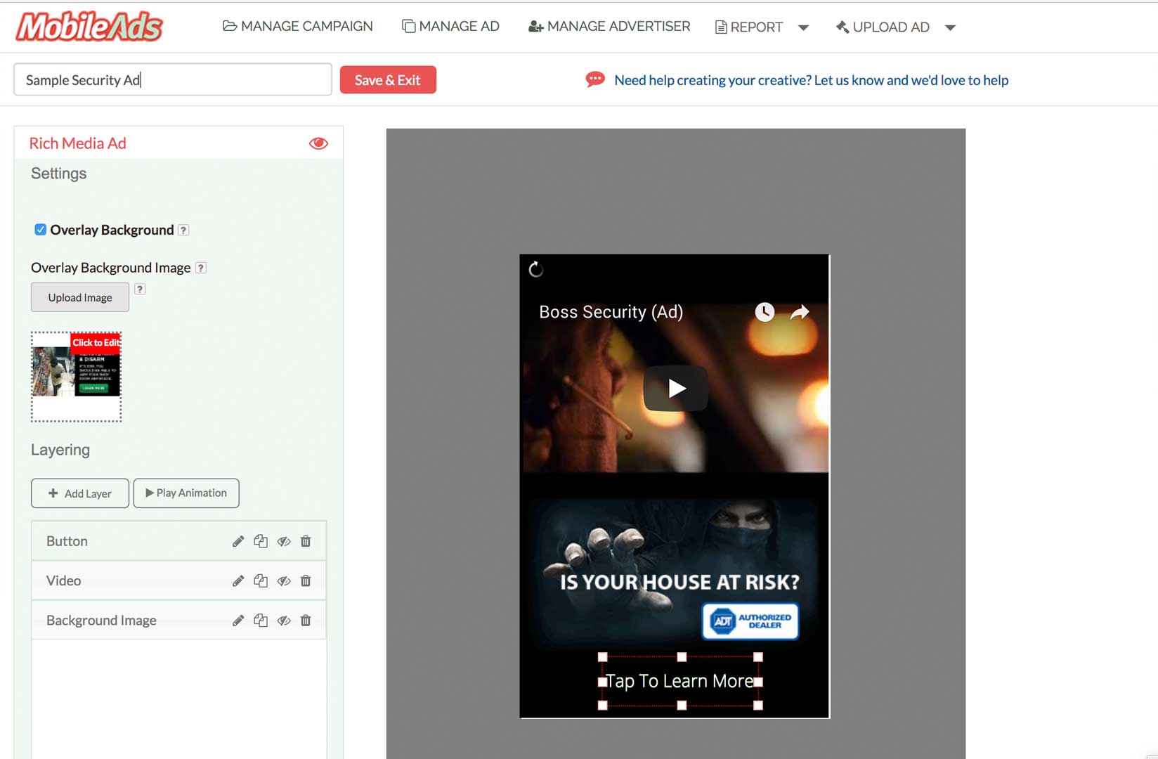Delete the Background Image layer
The height and width of the screenshot is (759, 1158).
point(306,621)
